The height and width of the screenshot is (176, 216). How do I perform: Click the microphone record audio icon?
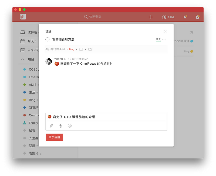coord(60,126)
